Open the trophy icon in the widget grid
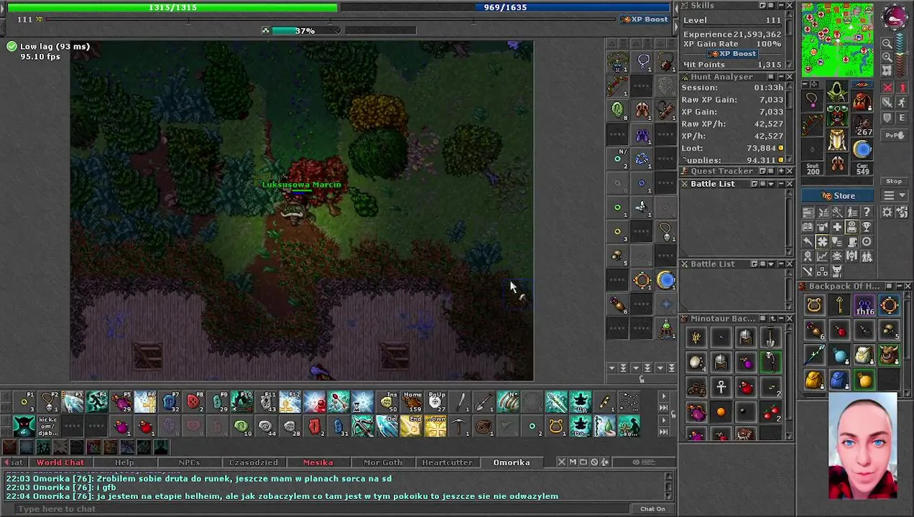 pos(867,227)
